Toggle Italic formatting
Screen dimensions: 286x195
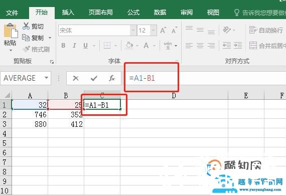[x=74, y=46]
